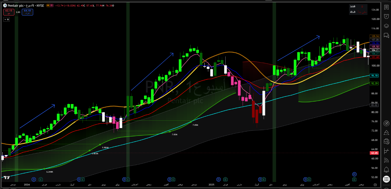Screen dimensions: 391x189
Task: Select the red 103.68 price label
Action: point(375,57)
